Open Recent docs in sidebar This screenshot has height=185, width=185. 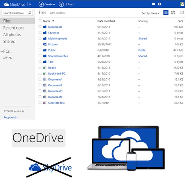[x=14, y=28]
